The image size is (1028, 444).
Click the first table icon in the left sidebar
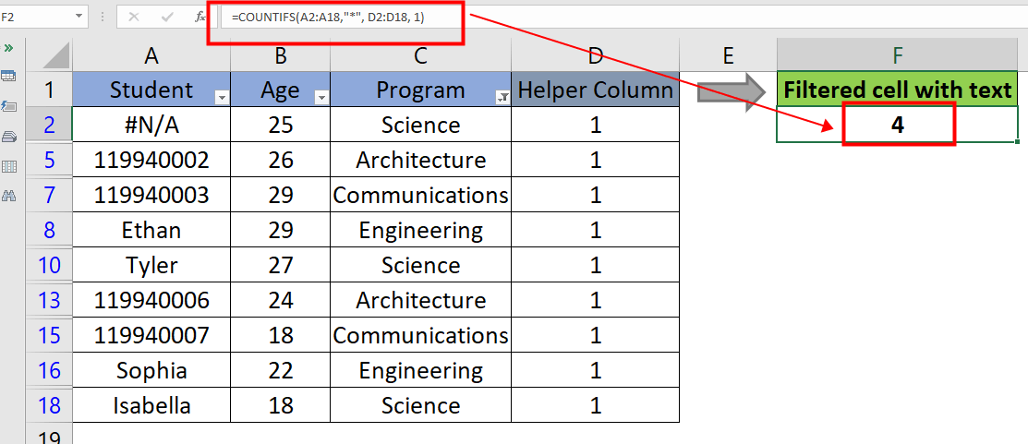click(9, 76)
